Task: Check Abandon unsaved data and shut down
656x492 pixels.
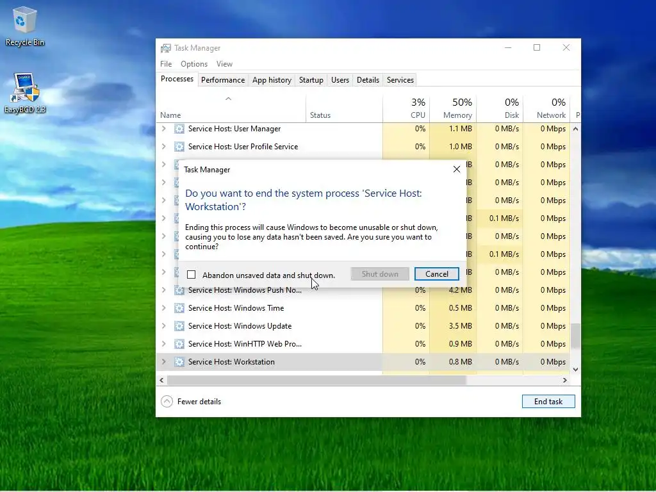Action: coord(191,275)
